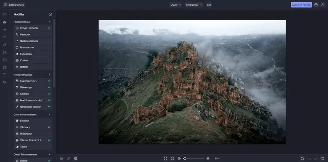Click the Lot button
The width and height of the screenshot is (328, 162).
coord(209,5)
